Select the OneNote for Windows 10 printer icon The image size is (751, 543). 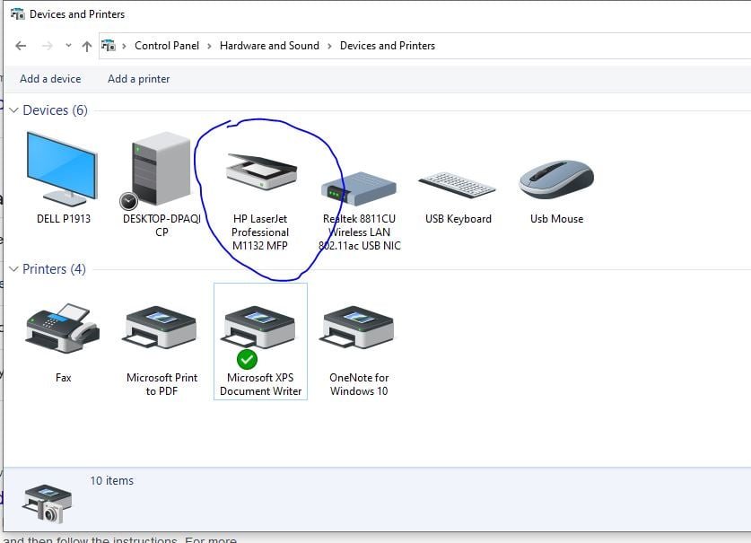click(357, 328)
